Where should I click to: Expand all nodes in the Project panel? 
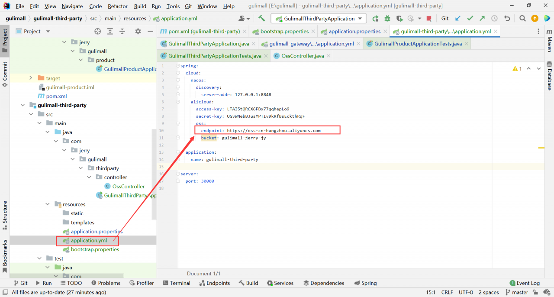[x=110, y=31]
